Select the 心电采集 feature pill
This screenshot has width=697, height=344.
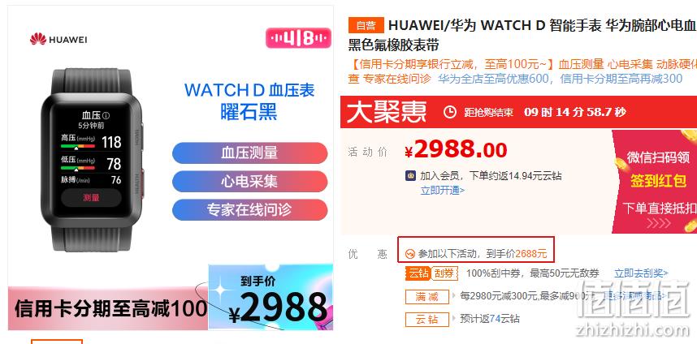[x=250, y=181]
